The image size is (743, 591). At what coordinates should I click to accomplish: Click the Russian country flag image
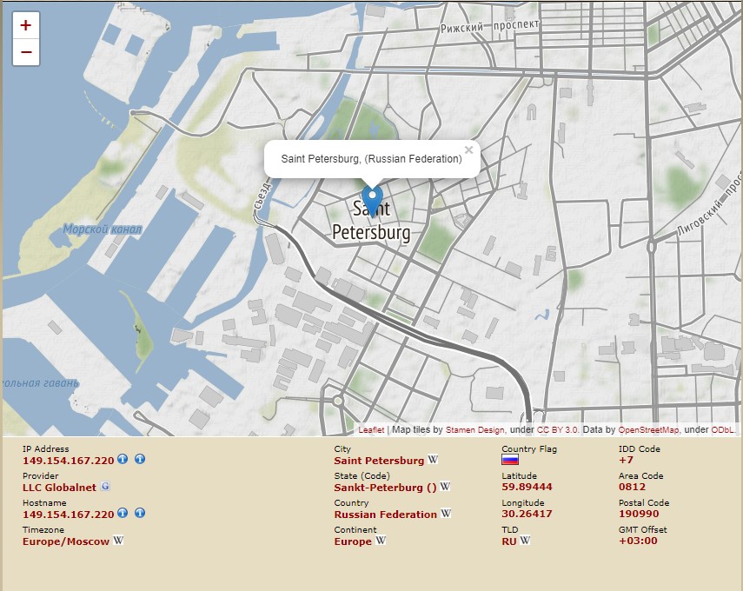click(x=510, y=461)
